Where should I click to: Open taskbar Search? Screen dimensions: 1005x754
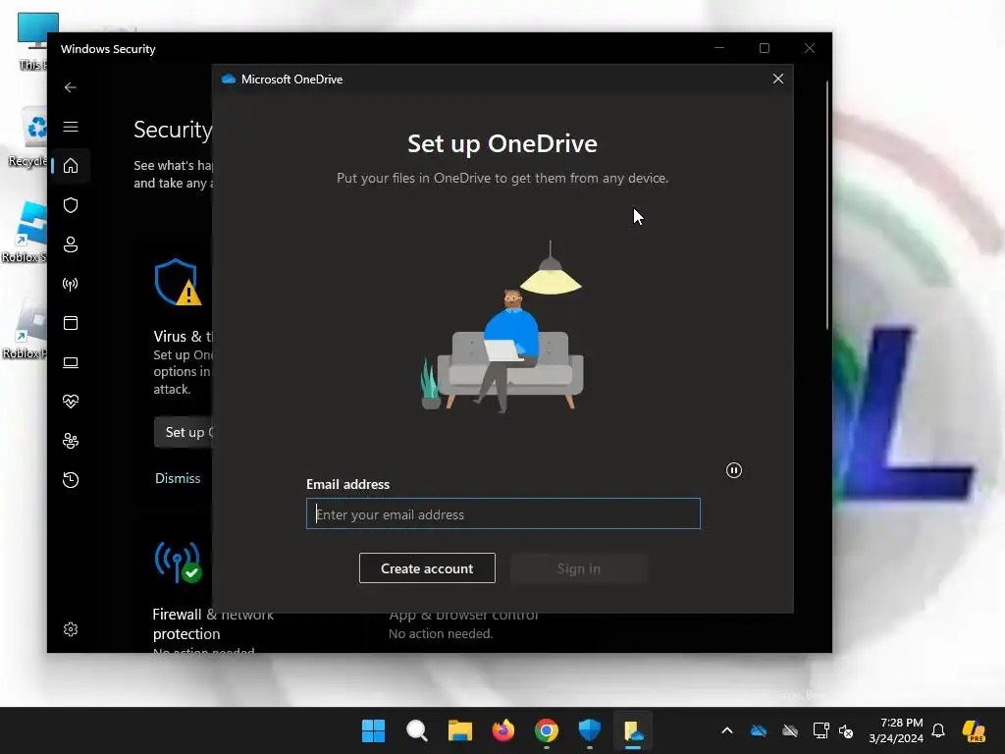(416, 730)
